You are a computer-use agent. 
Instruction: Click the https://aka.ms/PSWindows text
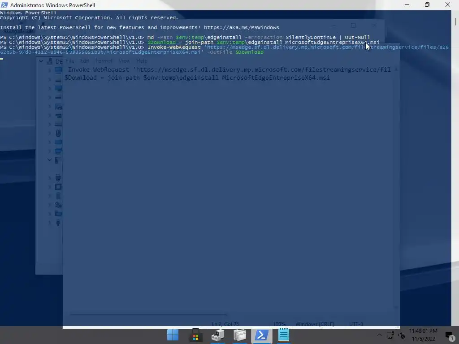point(242,27)
